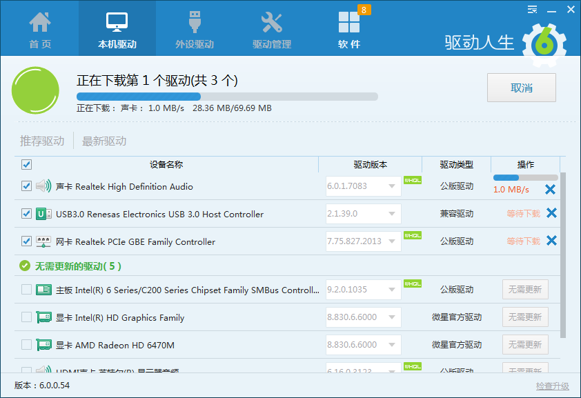Open the 首页 home icon
This screenshot has height=398, width=581.
click(40, 23)
